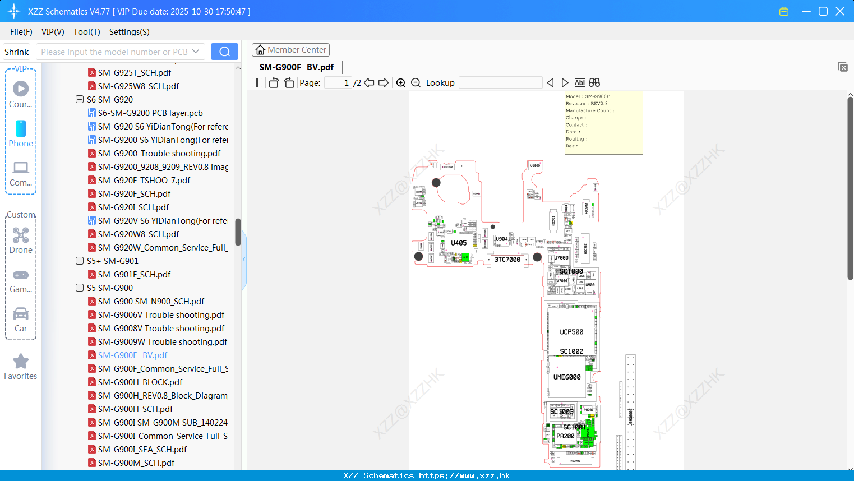This screenshot has height=481, width=854.
Task: Open SM-G920W8_SCH.pdf
Action: point(139,234)
